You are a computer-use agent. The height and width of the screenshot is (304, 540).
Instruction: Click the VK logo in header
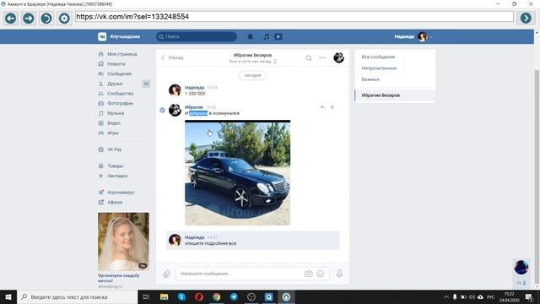click(102, 36)
